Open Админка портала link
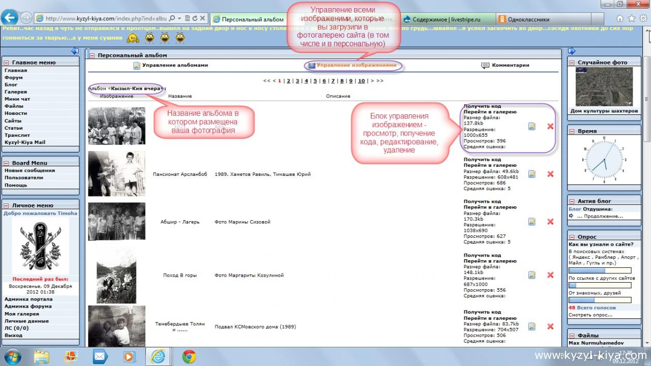 (28, 299)
